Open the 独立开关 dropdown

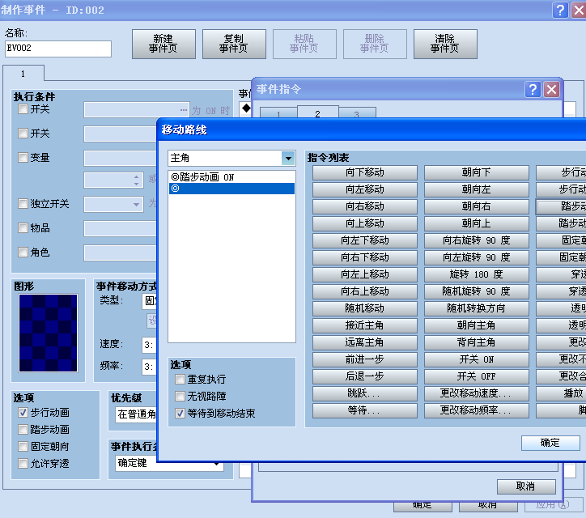point(136,205)
